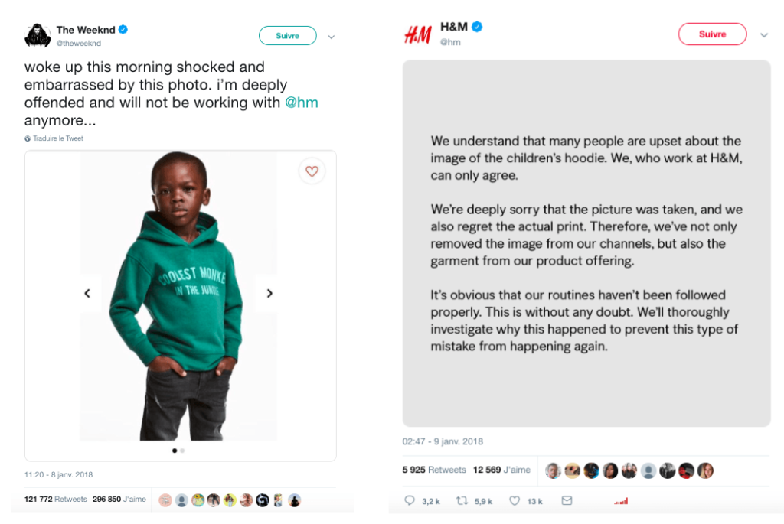This screenshot has width=784, height=524.
Task: Click the H&M logo avatar
Action: coord(417,35)
